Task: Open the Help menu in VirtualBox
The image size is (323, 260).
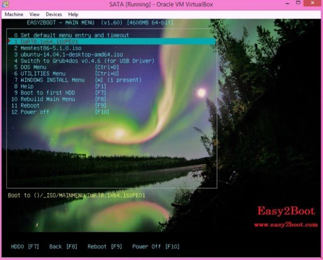Action: pyautogui.click(x=73, y=15)
